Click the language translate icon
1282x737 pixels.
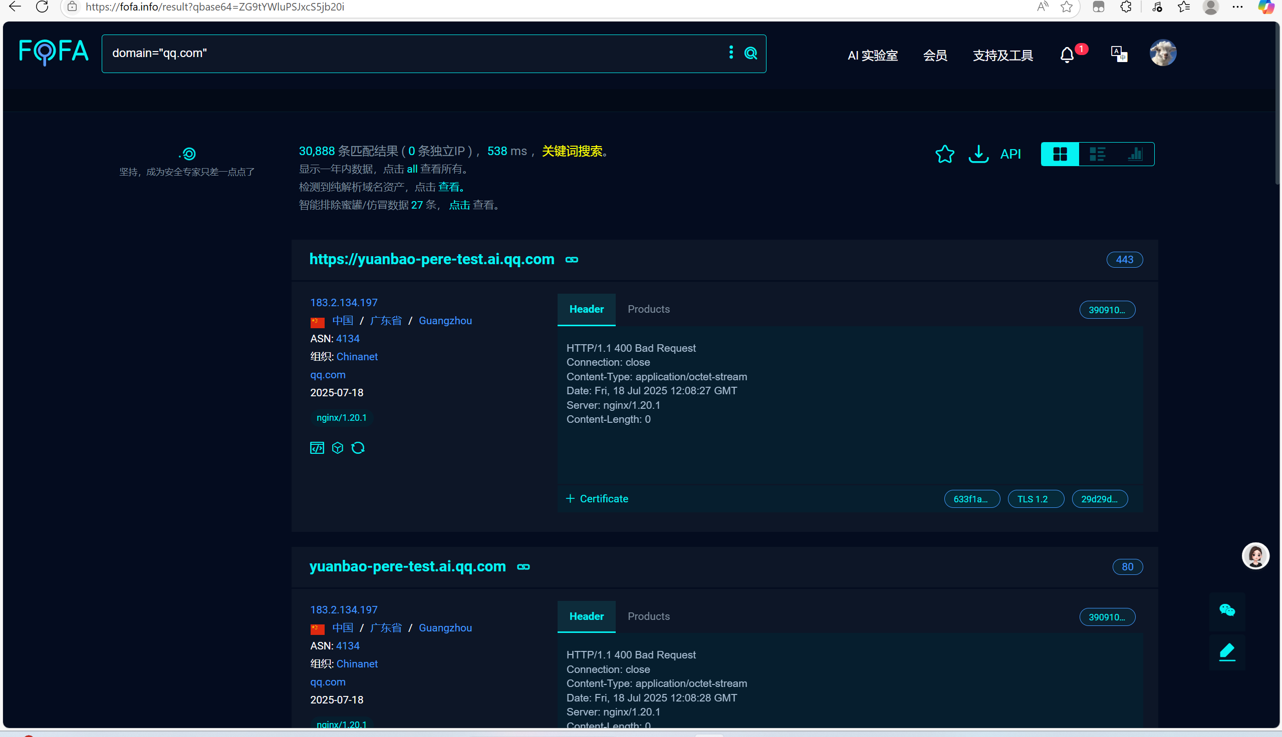(1118, 54)
